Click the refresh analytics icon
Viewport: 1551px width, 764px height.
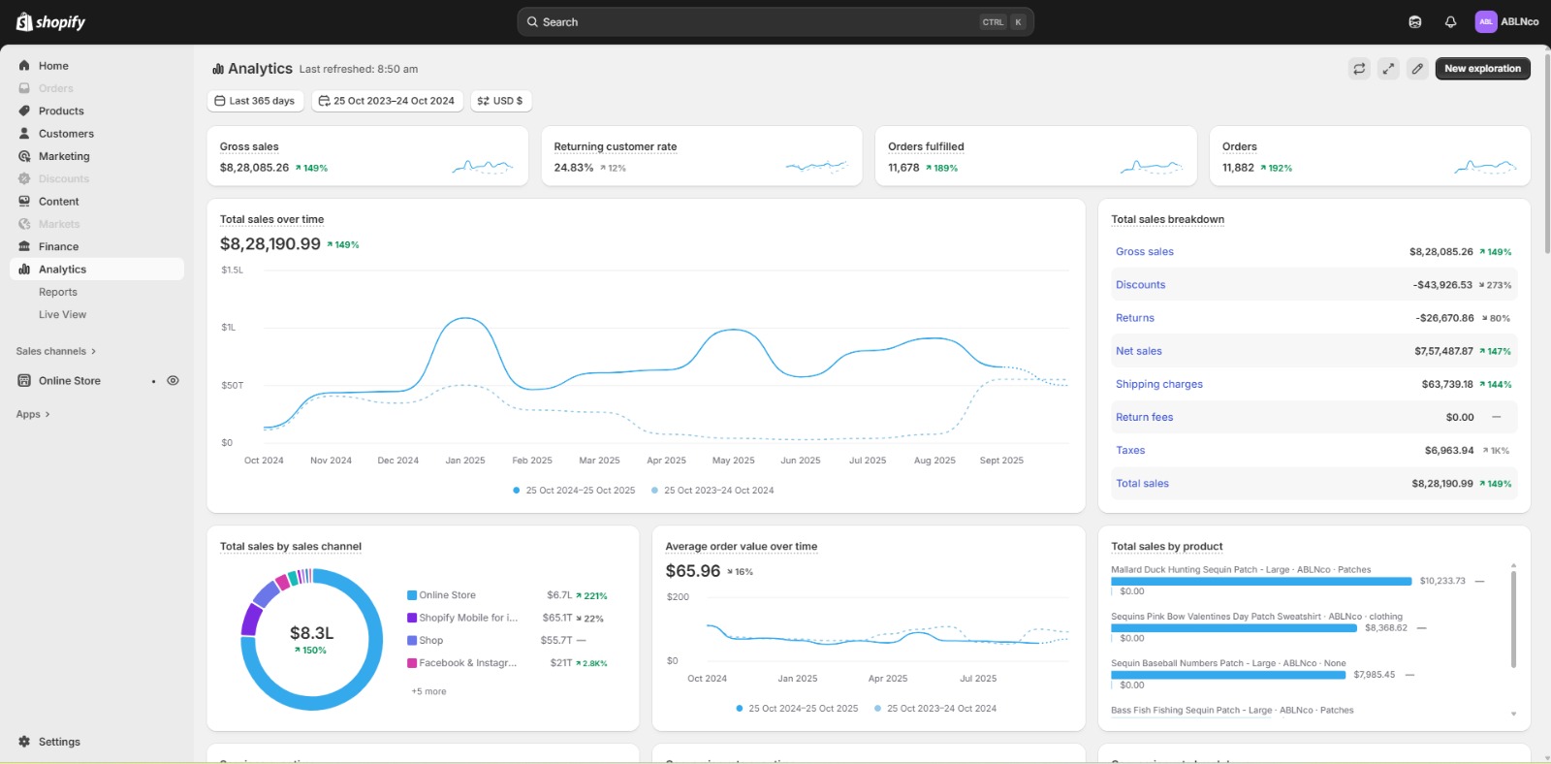(x=1359, y=69)
